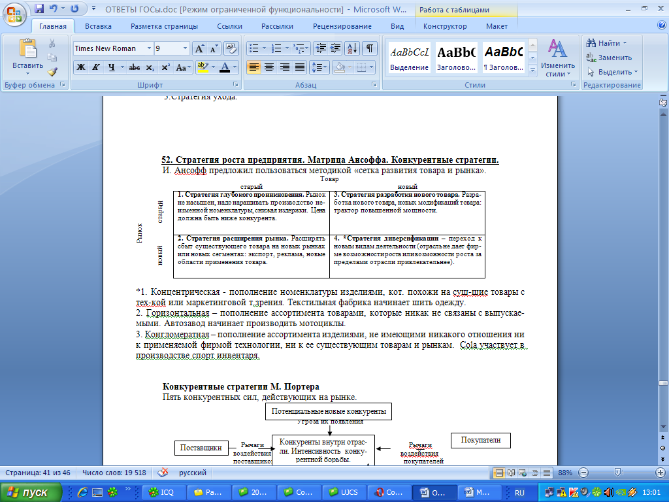Click the vertical scrollbar thumb

pyautogui.click(x=662, y=383)
